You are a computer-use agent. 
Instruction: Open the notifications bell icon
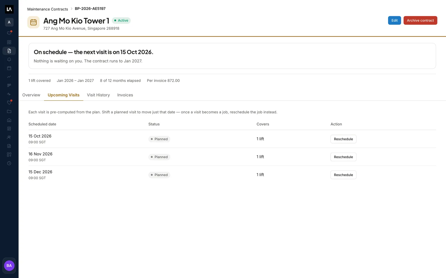point(9,59)
